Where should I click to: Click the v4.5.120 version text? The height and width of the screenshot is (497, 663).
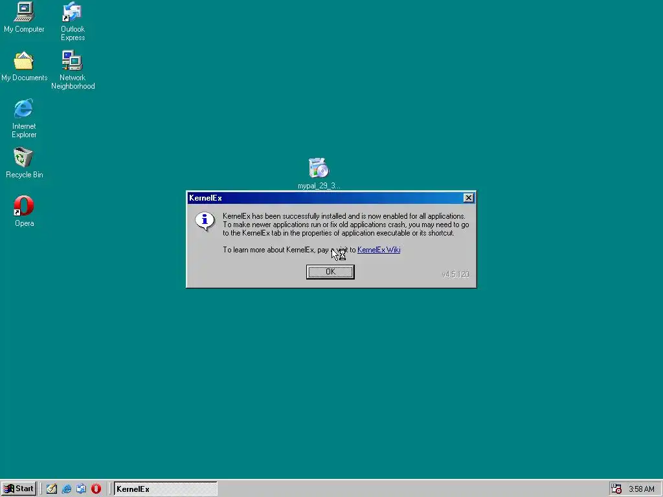point(455,274)
